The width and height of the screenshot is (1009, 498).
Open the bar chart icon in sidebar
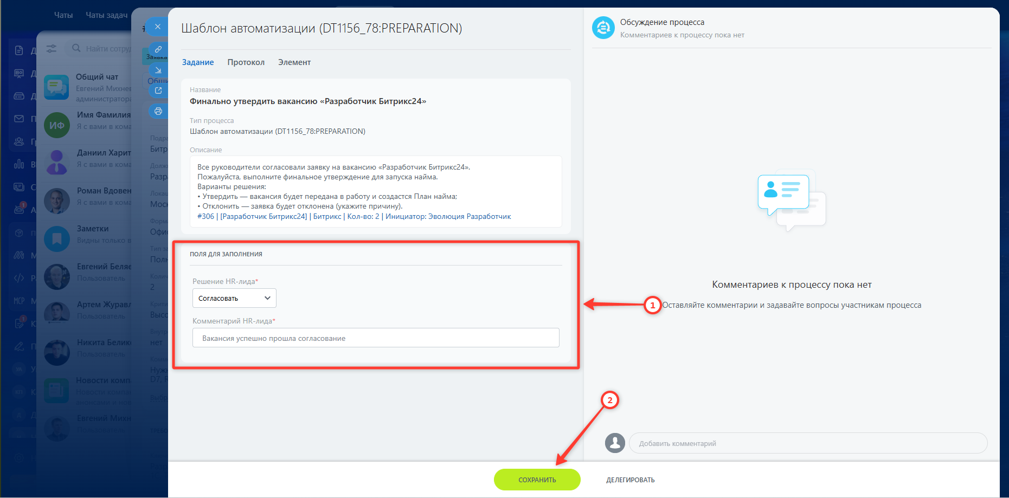point(19,164)
